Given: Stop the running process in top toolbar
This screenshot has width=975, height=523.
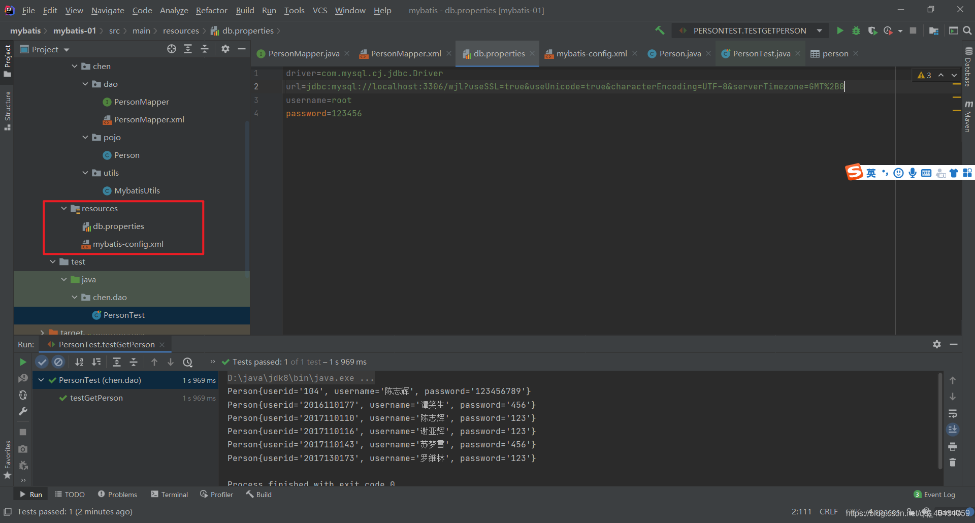Looking at the screenshot, I should click(x=913, y=30).
